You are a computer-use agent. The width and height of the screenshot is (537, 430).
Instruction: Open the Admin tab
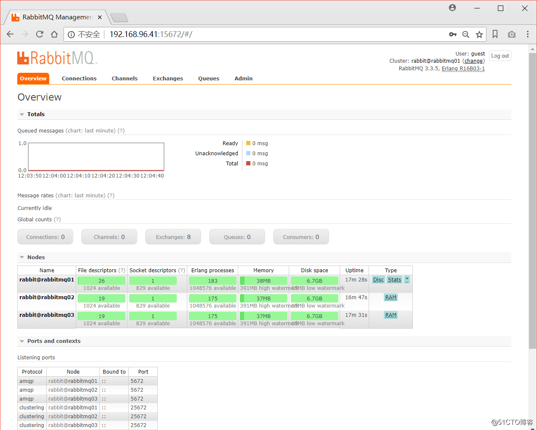244,78
